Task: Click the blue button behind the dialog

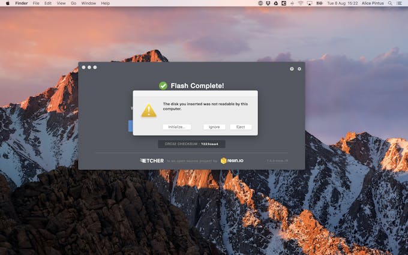Action: (x=131, y=126)
